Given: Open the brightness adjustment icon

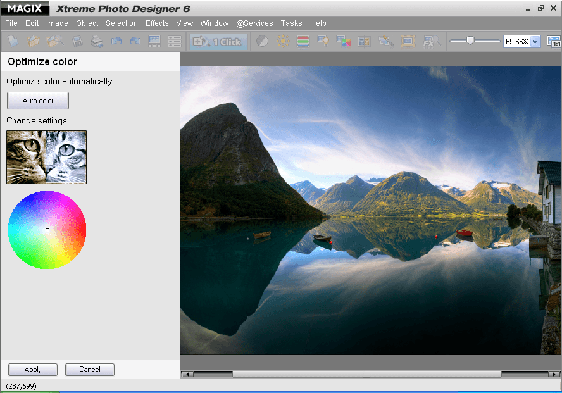Looking at the screenshot, I should click(284, 41).
